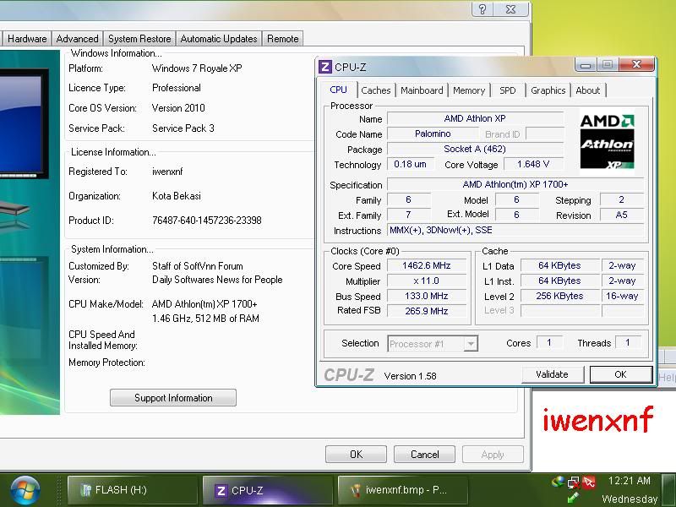
Task: Select the CPU tab in CPU-Z
Action: click(x=339, y=90)
